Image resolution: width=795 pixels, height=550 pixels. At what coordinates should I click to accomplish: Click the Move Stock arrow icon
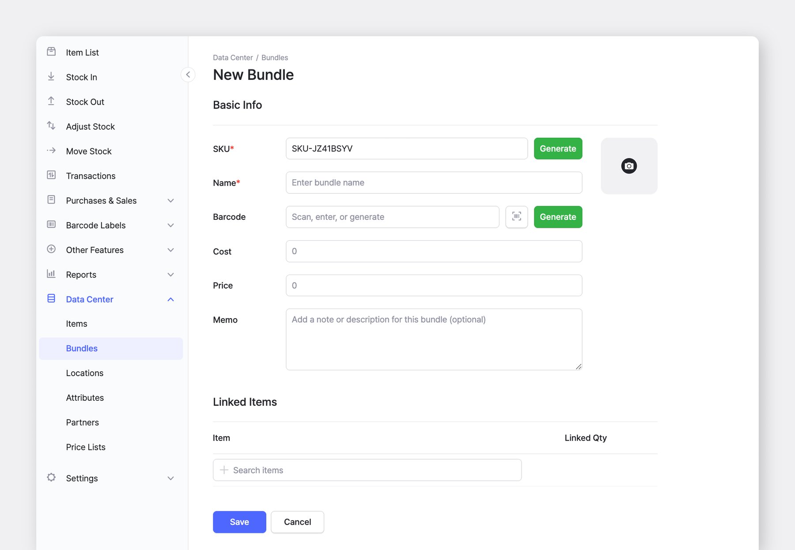coord(51,151)
